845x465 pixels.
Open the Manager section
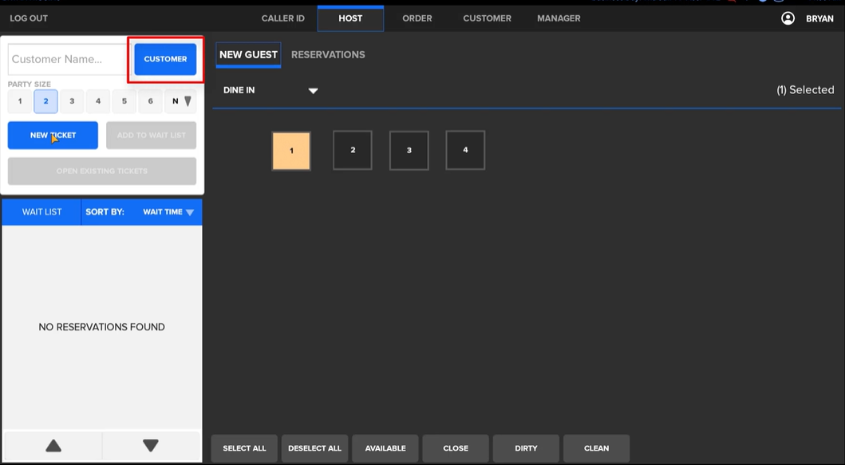[558, 18]
